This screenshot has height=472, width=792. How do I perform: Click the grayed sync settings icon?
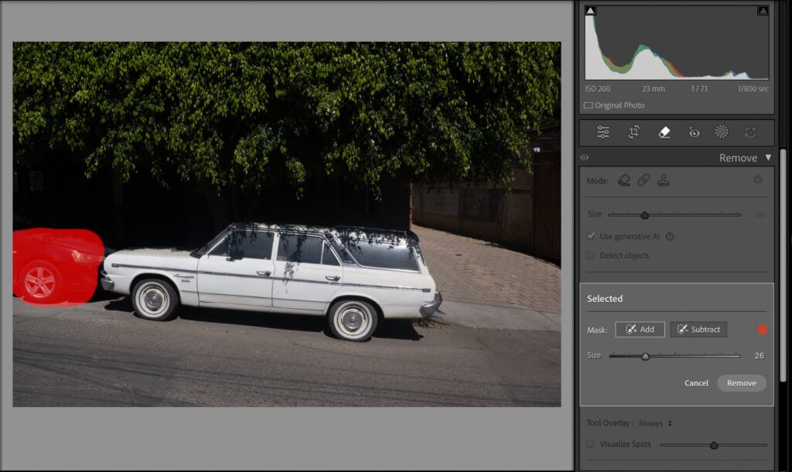coord(750,132)
